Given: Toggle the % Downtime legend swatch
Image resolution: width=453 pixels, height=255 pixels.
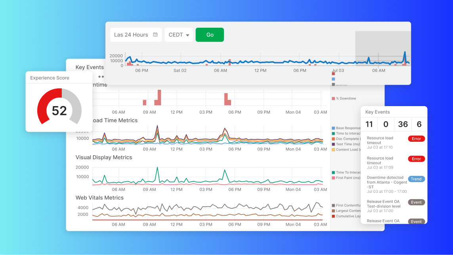Looking at the screenshot, I should [x=333, y=99].
